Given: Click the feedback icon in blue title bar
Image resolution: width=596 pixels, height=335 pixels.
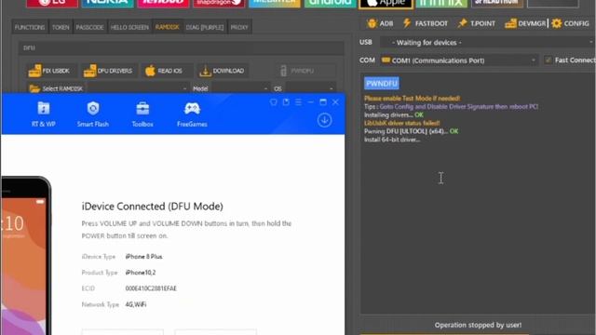Looking at the screenshot, I should tap(286, 102).
